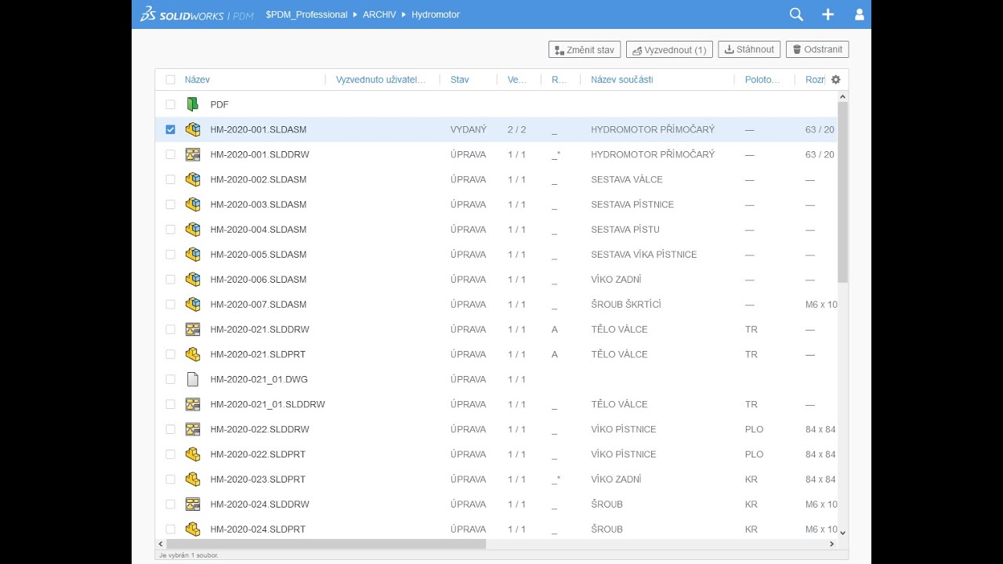Open the HM-2020-003.SLDASM file name
1003x564 pixels.
coord(259,204)
